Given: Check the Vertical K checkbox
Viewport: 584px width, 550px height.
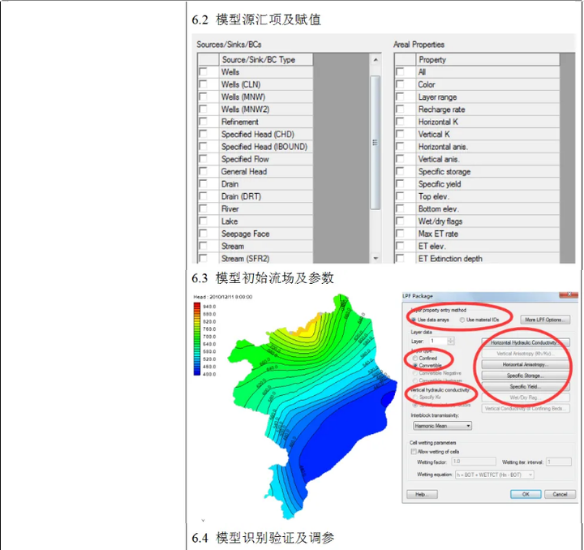Looking at the screenshot, I should tap(400, 134).
